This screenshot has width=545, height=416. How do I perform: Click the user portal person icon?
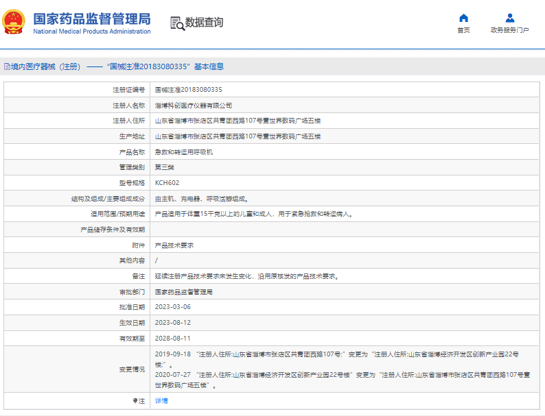509,18
